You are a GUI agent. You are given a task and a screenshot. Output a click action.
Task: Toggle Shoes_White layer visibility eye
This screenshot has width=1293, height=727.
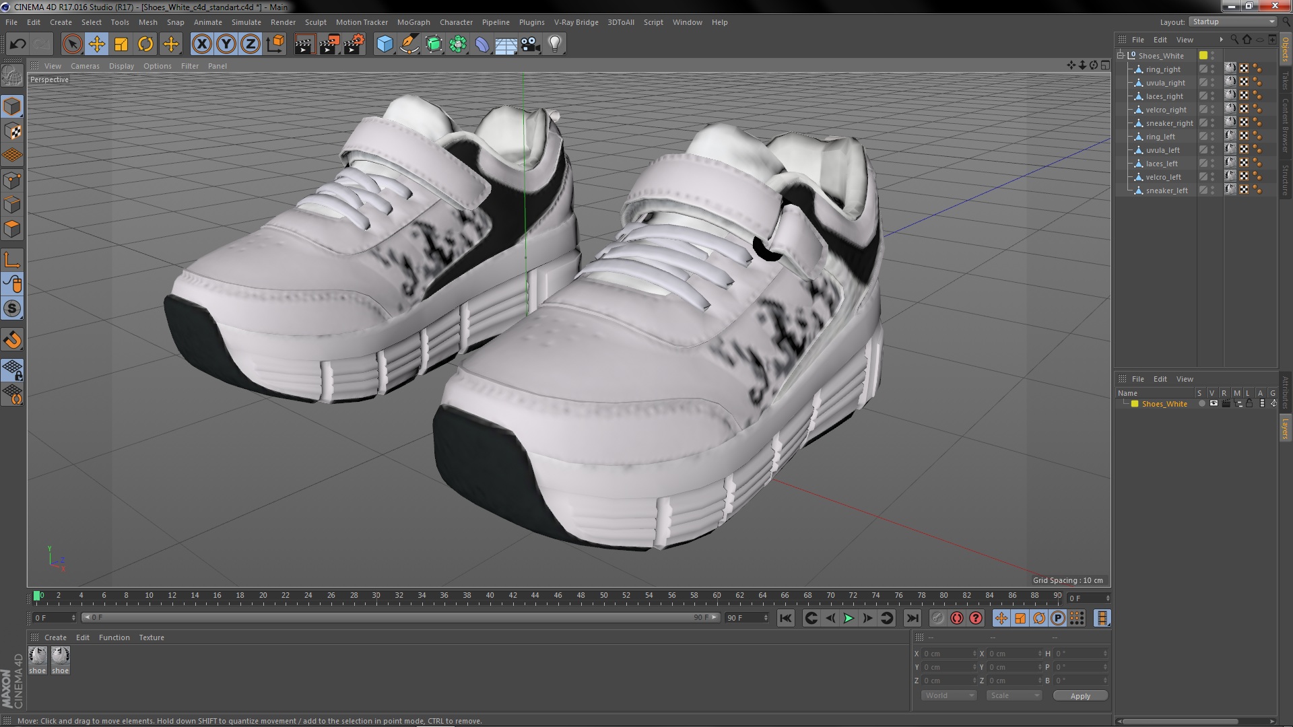(x=1214, y=404)
